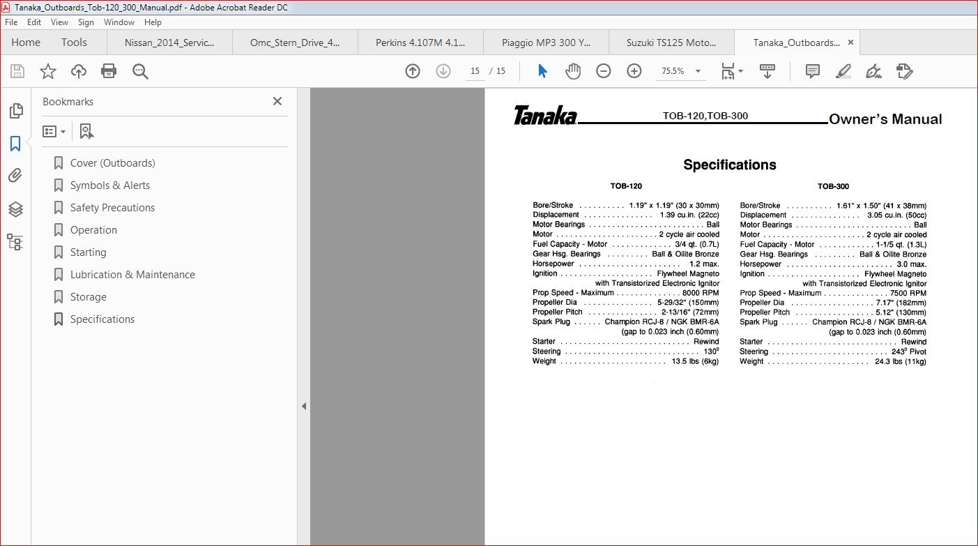Zoom out with the minus icon

coord(604,71)
